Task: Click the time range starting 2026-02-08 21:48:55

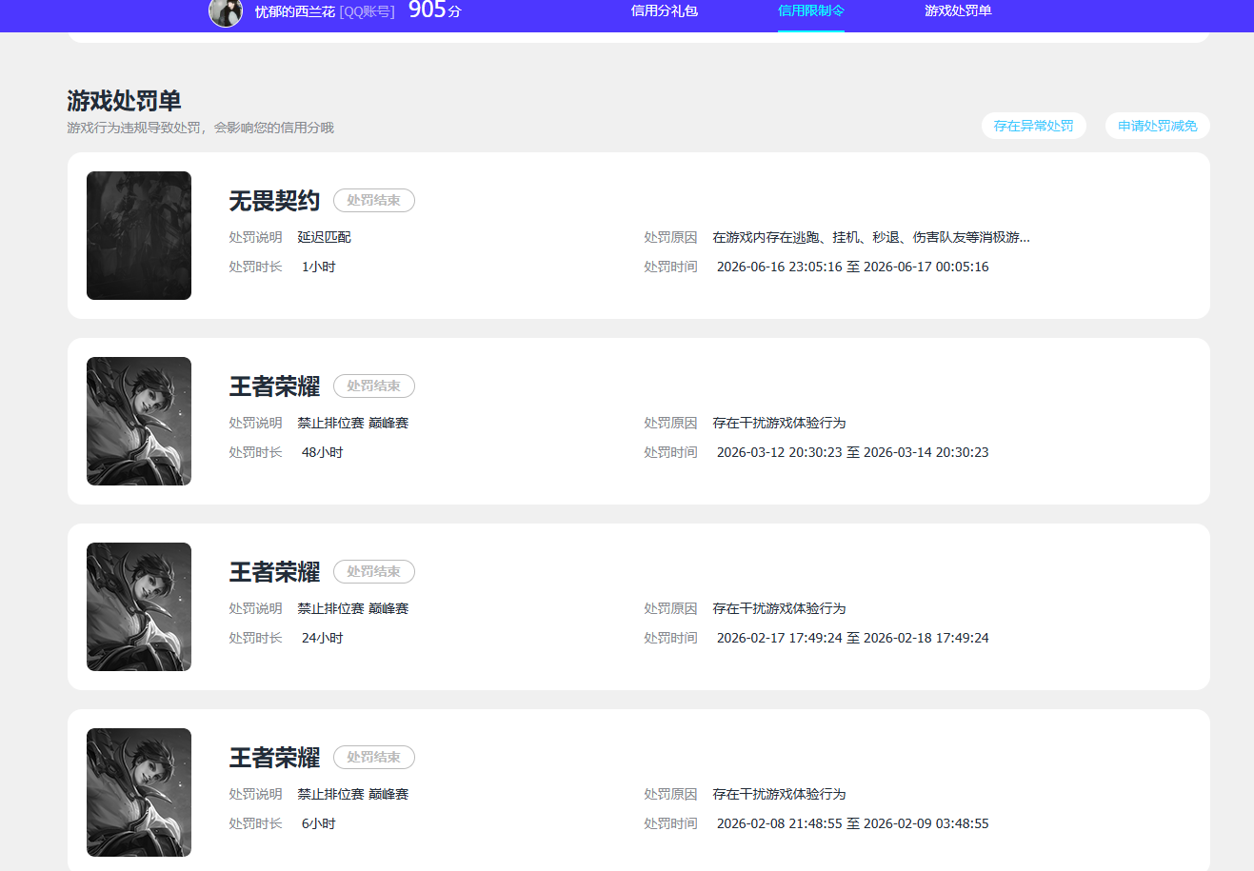Action: click(852, 823)
